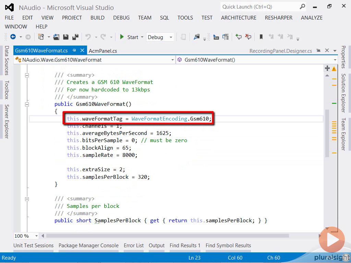The image size is (351, 263).
Task: Open the Gsm610WaveFormat() member dropdown
Action: pos(335,60)
